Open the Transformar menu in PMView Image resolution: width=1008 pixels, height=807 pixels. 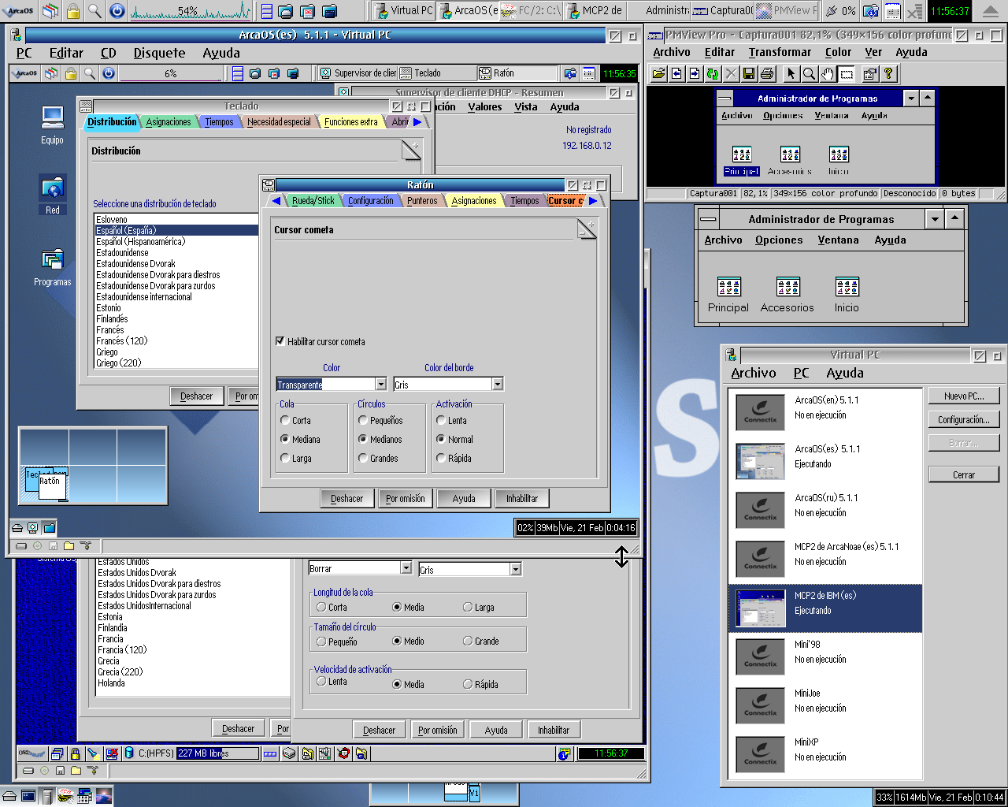click(780, 52)
